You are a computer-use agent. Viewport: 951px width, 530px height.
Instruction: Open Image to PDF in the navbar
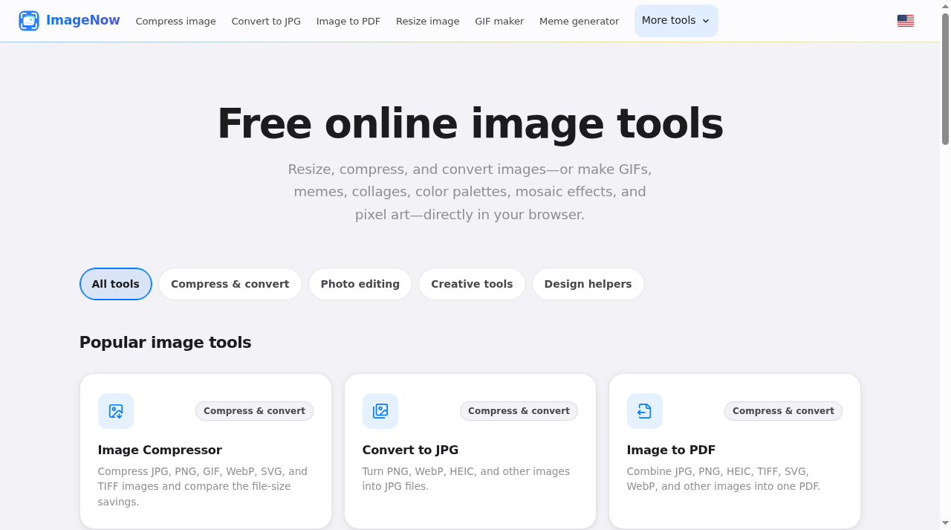pyautogui.click(x=348, y=22)
